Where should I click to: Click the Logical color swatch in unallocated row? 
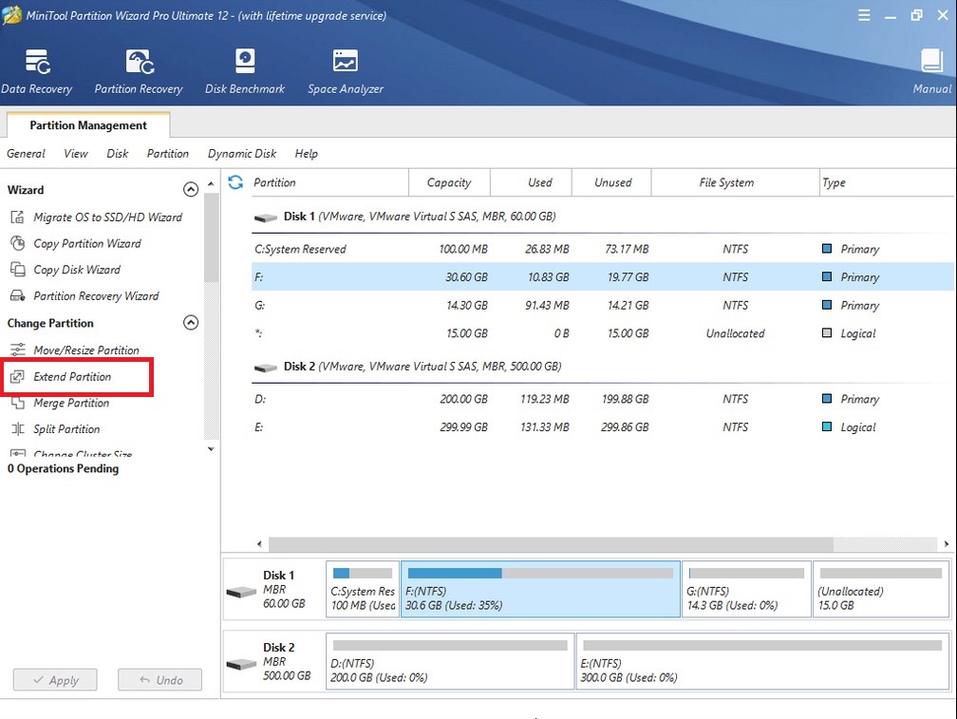point(827,332)
